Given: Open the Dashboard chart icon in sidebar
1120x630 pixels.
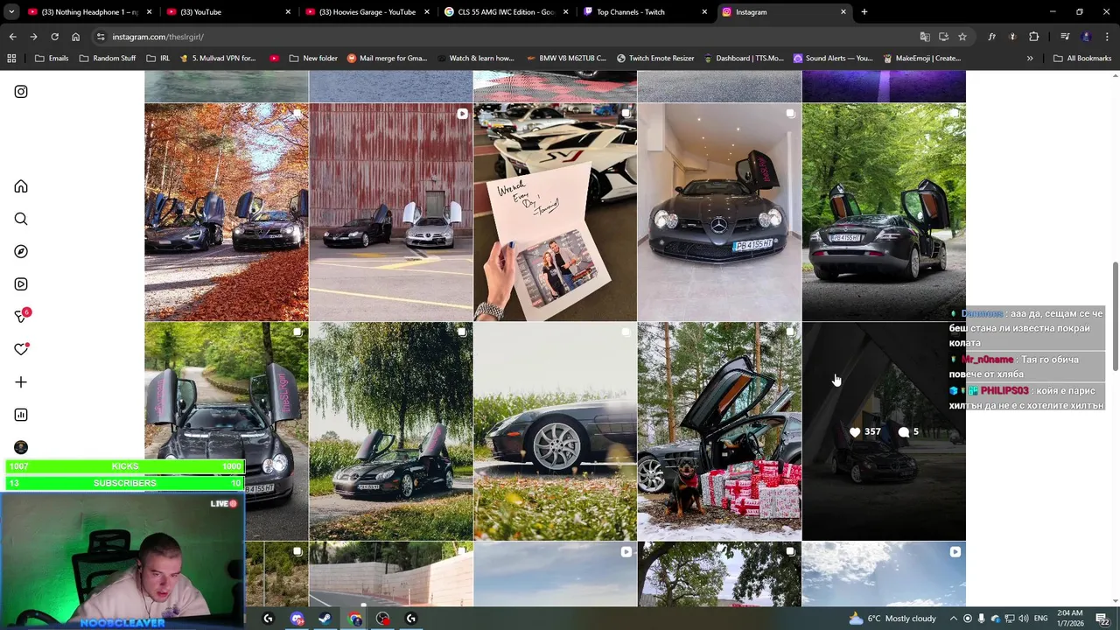Looking at the screenshot, I should tap(21, 415).
